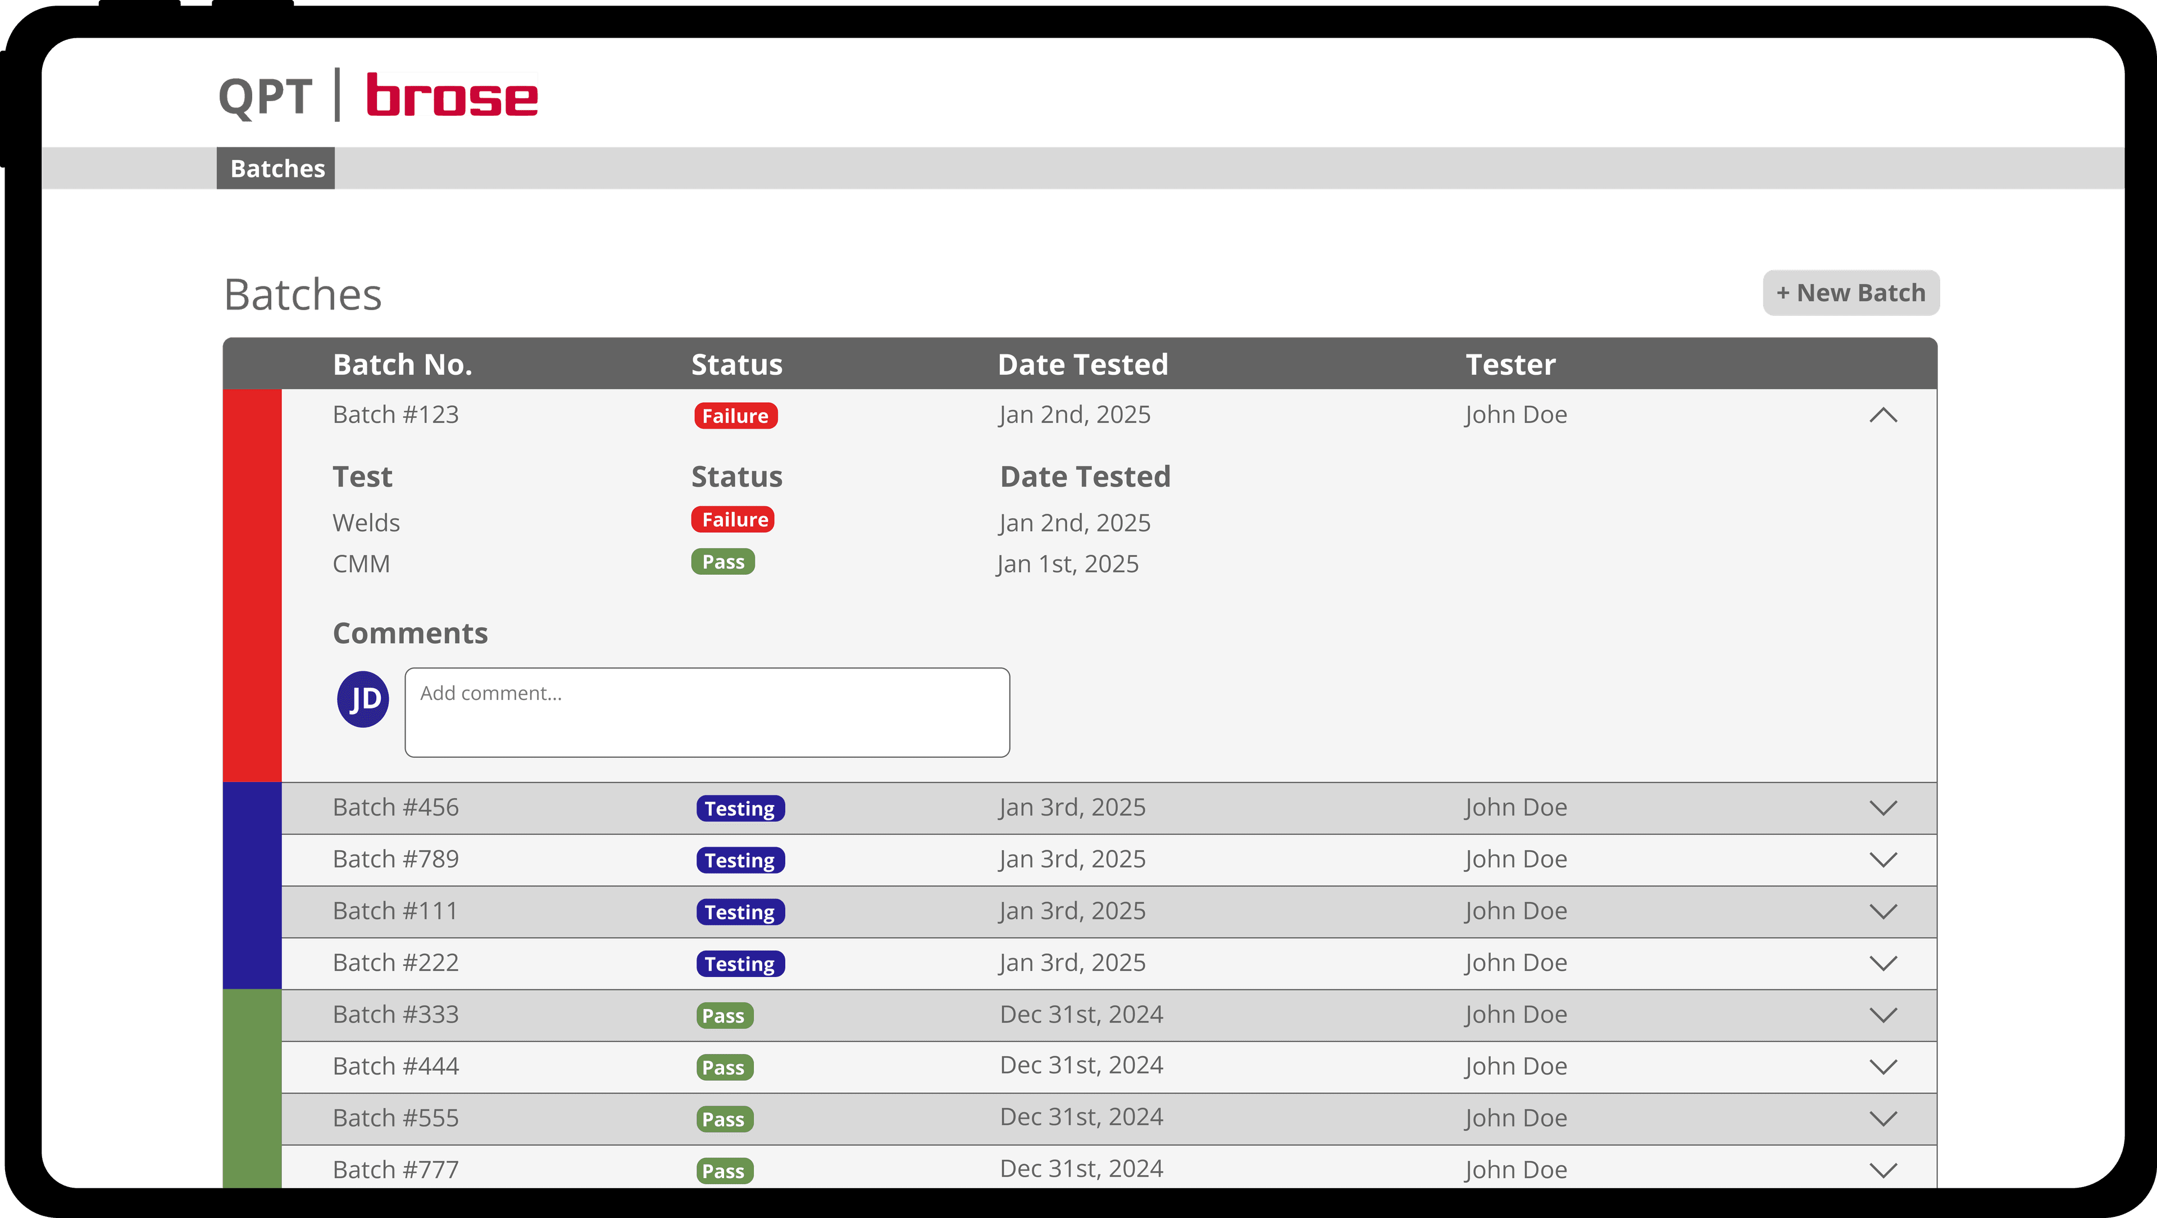Click the + New Batch button
2157x1218 pixels.
click(1850, 292)
